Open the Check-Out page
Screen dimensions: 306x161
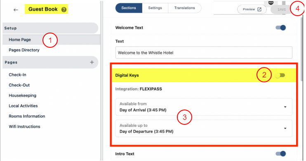pyautogui.click(x=19, y=85)
